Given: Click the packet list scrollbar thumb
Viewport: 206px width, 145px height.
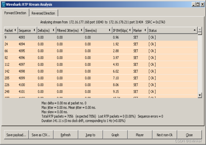Looking at the screenshot, I should pos(200,33).
